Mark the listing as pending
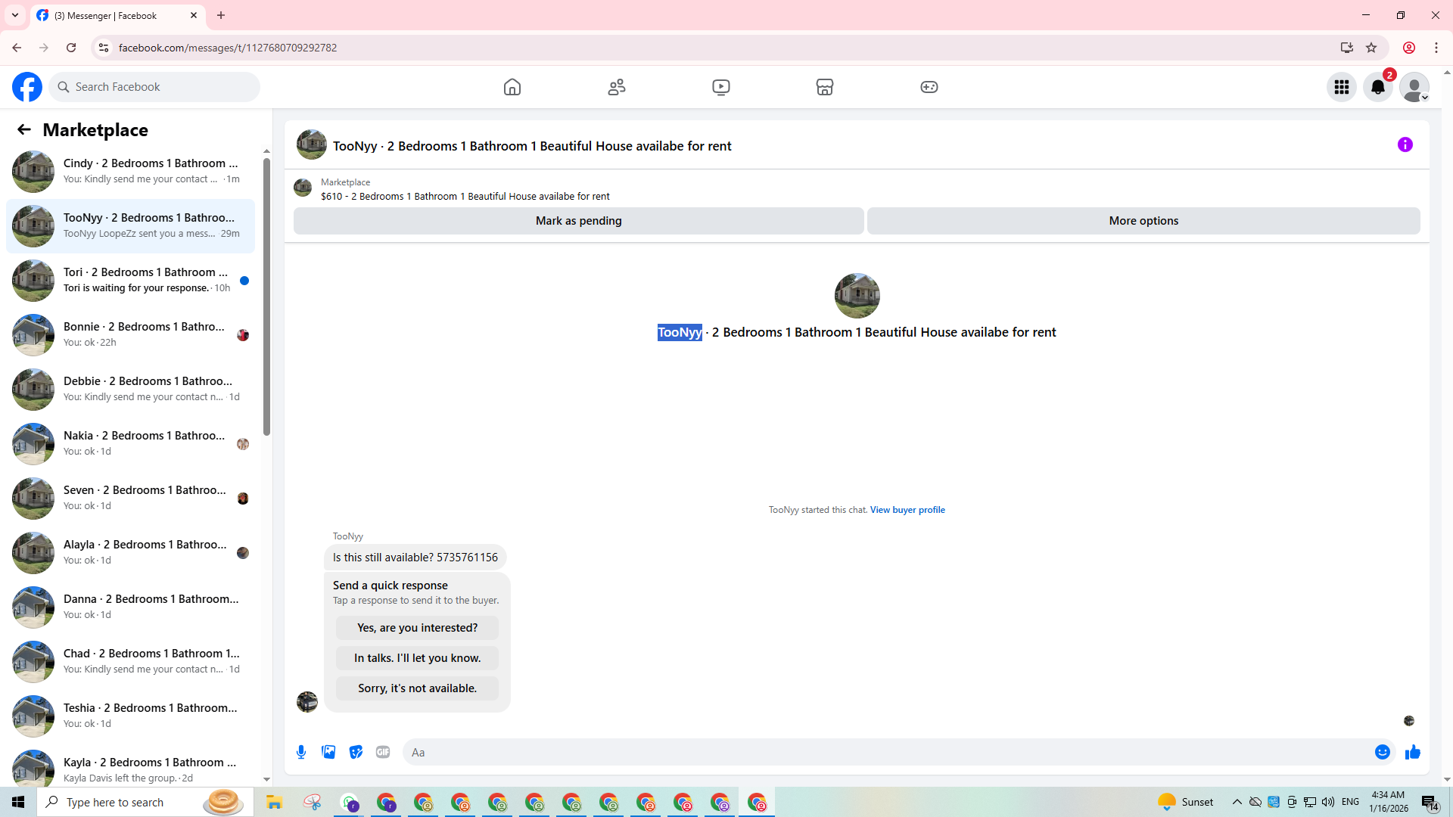 coord(578,221)
